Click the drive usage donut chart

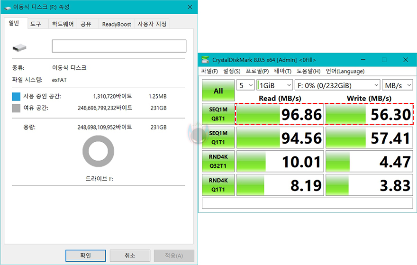coord(98,151)
